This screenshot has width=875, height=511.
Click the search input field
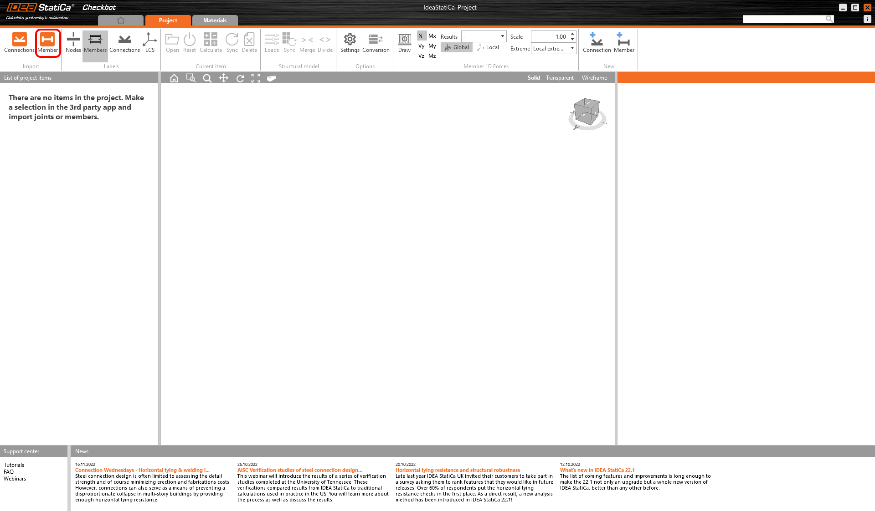pyautogui.click(x=784, y=19)
